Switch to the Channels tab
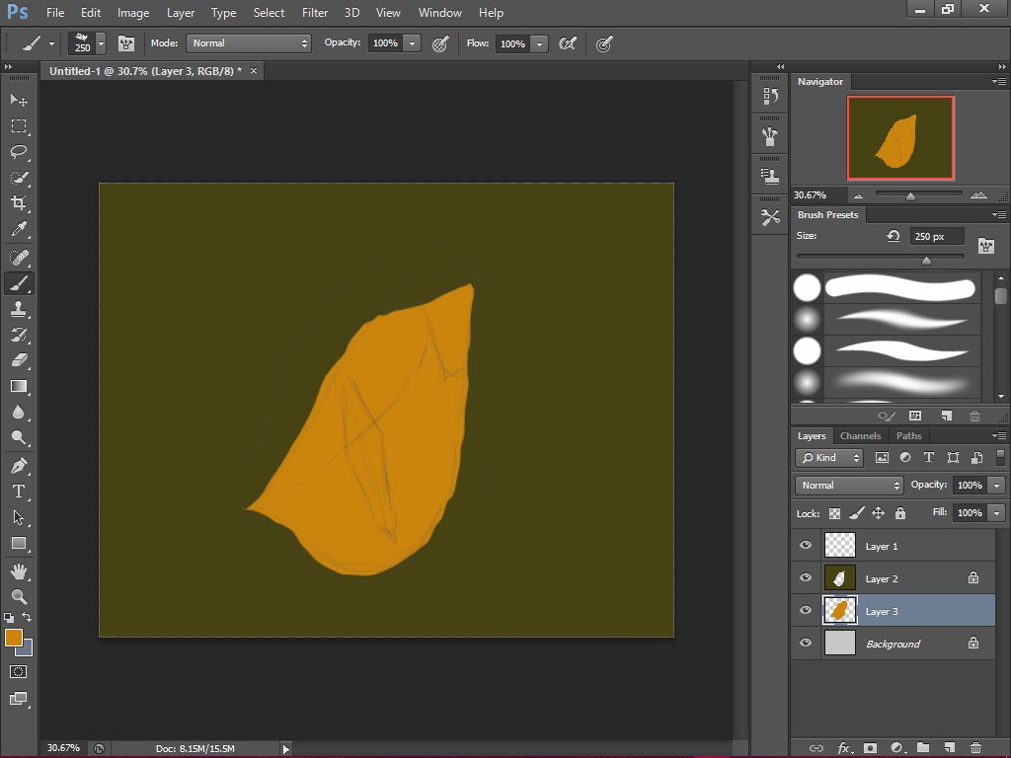Screen dimensions: 1011x758 (860, 435)
